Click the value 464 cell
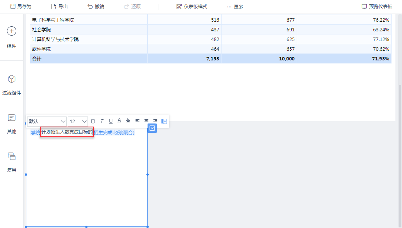402x228 pixels. pos(185,49)
